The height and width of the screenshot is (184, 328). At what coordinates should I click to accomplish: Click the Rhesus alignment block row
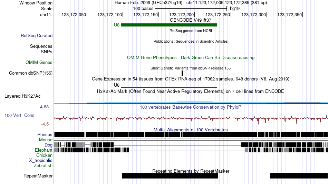coord(191,134)
